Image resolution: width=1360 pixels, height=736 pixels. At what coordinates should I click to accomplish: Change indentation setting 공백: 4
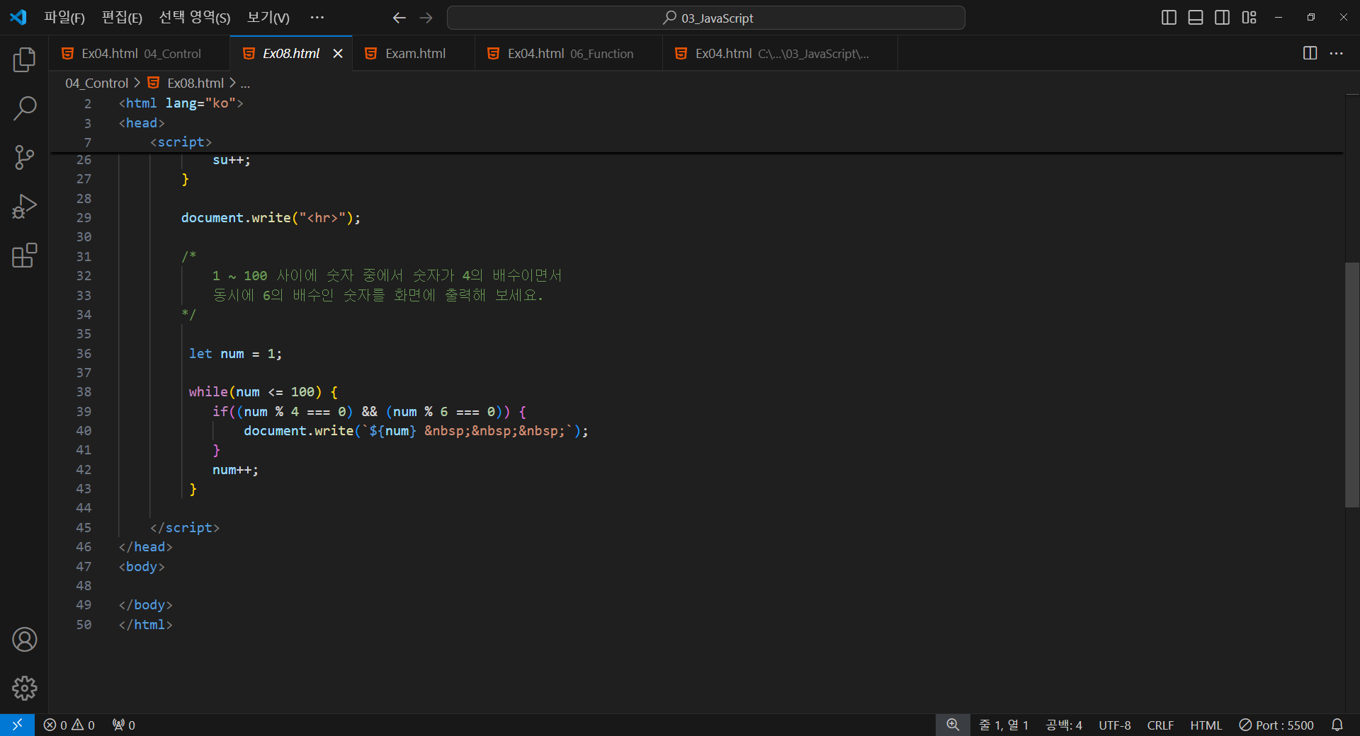coord(1064,725)
